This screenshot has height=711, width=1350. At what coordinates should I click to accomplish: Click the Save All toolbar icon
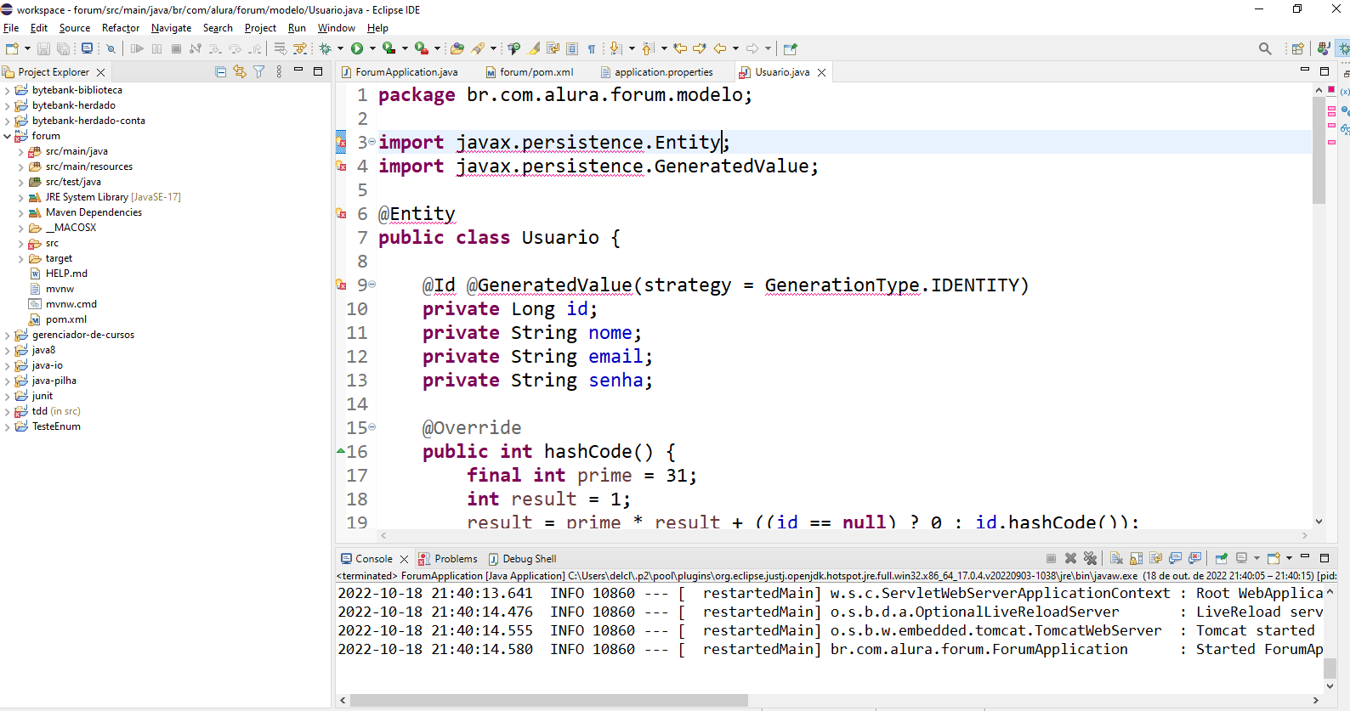pyautogui.click(x=63, y=49)
